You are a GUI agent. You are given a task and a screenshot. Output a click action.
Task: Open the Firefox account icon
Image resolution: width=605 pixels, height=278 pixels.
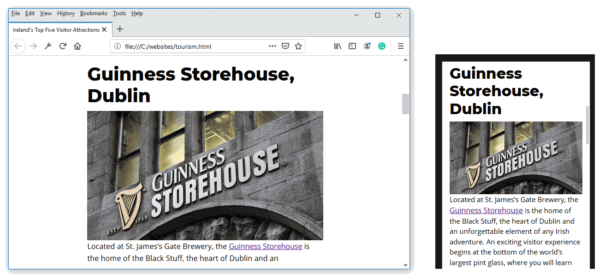367,46
